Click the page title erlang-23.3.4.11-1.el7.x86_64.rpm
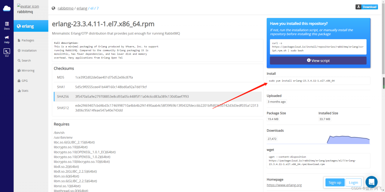The height and width of the screenshot is (192, 385). (103, 24)
